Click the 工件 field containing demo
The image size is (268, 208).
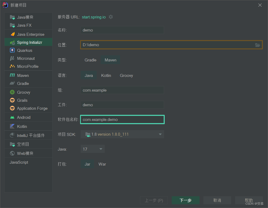point(122,105)
